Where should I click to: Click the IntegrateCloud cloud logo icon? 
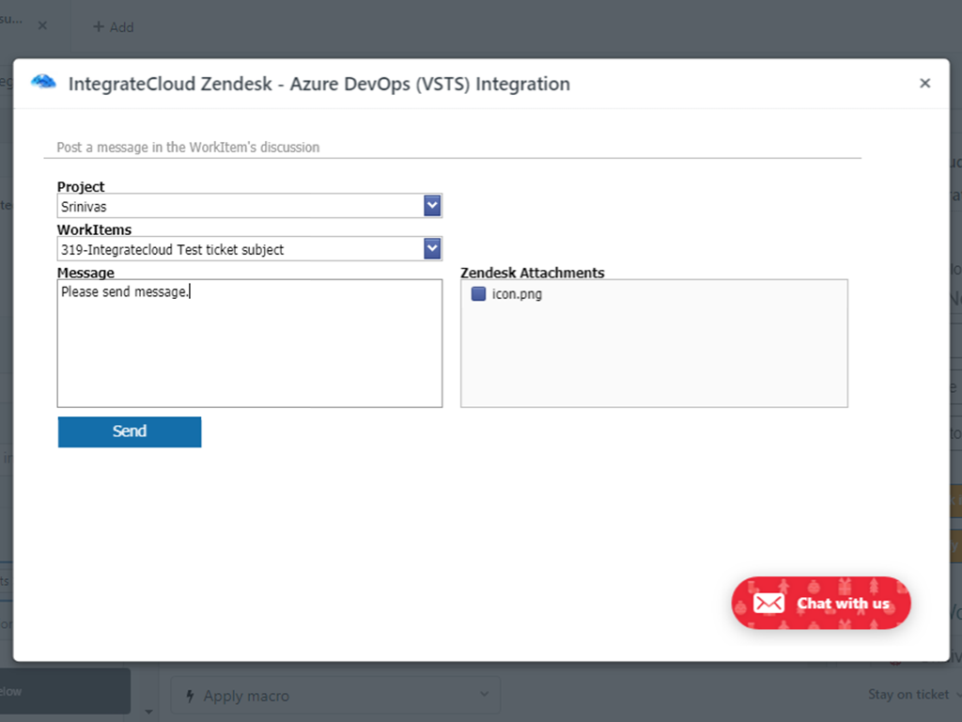point(42,83)
